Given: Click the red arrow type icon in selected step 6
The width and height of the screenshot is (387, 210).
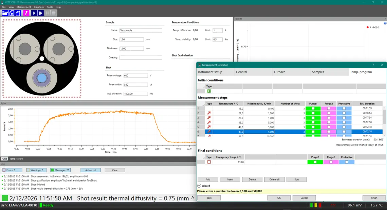Looking at the screenshot, I should click(209, 132).
